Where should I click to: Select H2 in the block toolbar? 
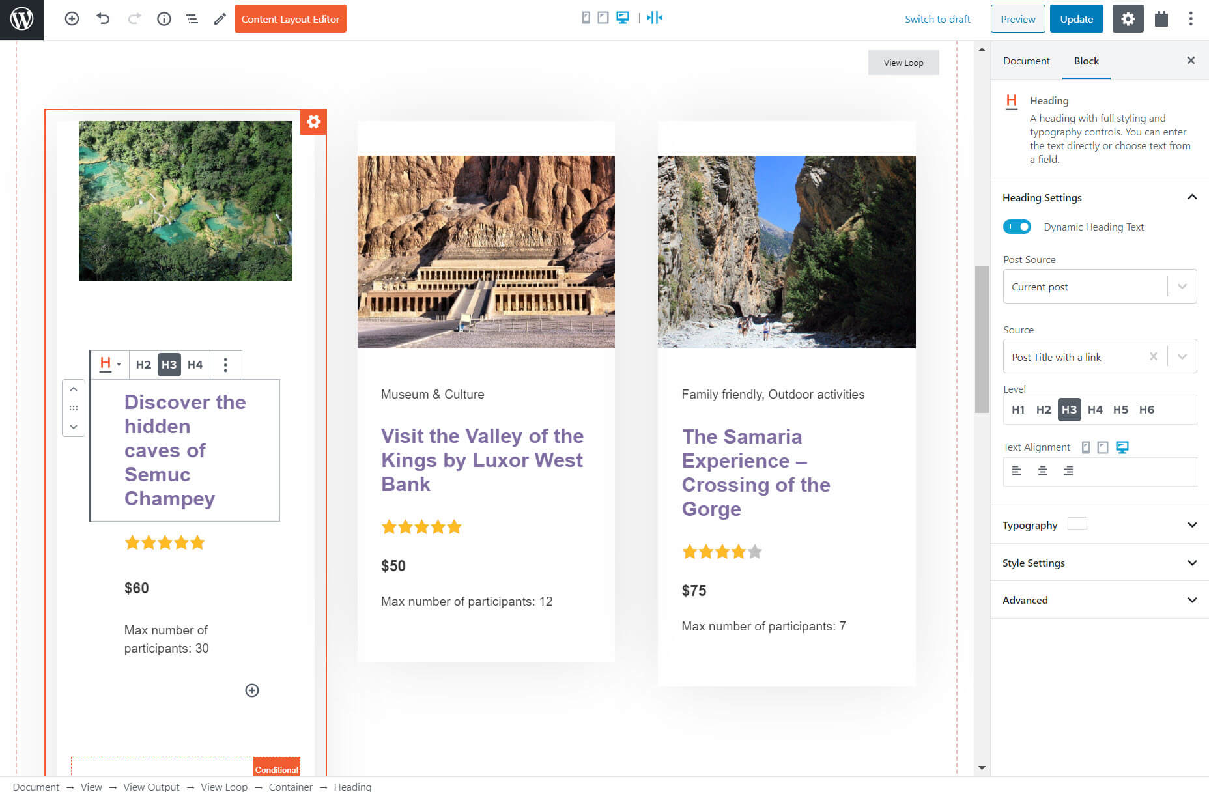[143, 365]
